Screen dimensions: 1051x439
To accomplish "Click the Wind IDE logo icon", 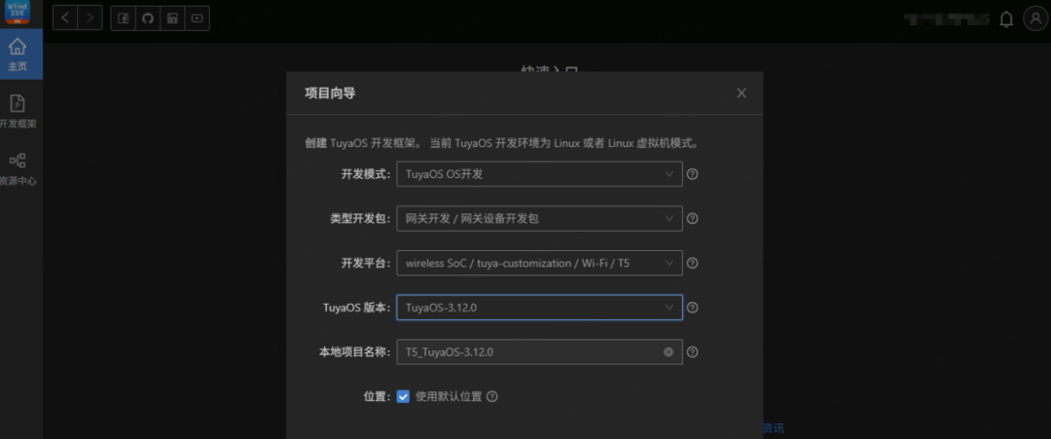I will [x=18, y=12].
